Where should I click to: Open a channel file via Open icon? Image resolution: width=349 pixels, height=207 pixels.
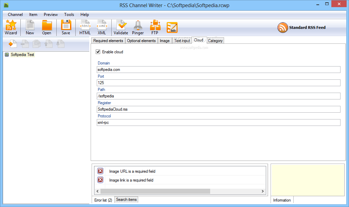[47, 27]
